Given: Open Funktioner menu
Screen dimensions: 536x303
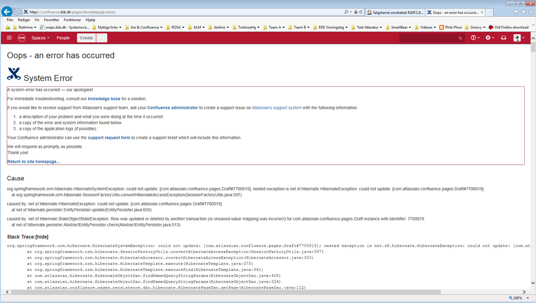Looking at the screenshot, I should (72, 20).
